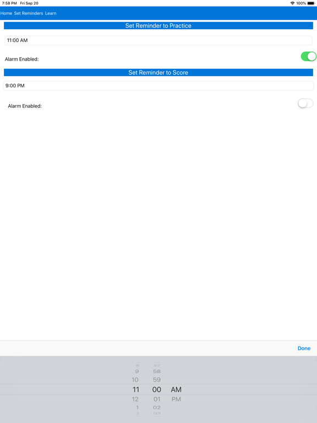This screenshot has width=317, height=423.
Task: Select hour 12 in the picker
Action: tap(135, 399)
